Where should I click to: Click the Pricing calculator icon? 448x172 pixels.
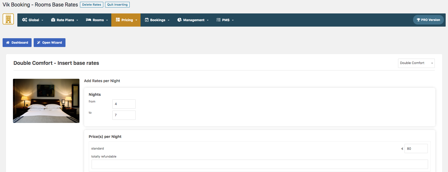click(118, 20)
